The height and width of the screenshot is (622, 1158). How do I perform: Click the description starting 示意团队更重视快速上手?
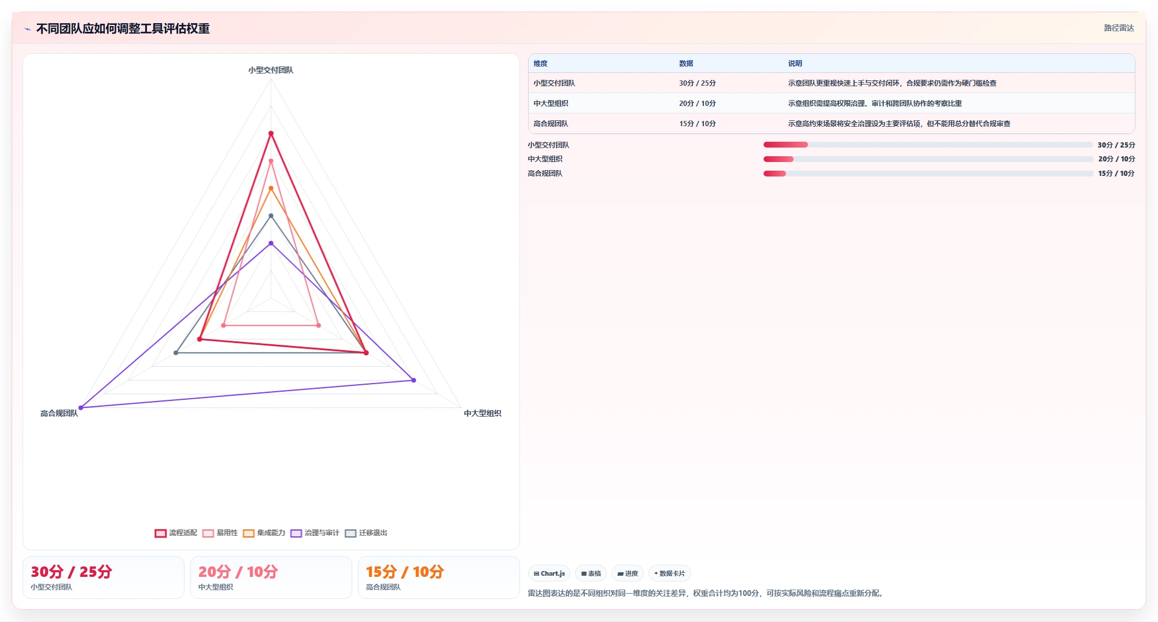pos(892,83)
